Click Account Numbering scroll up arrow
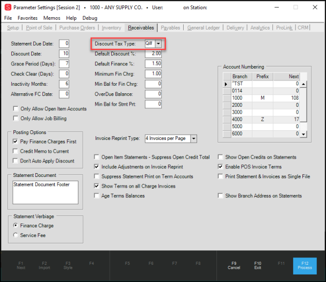Viewport: 326px width, 282px height. point(303,84)
